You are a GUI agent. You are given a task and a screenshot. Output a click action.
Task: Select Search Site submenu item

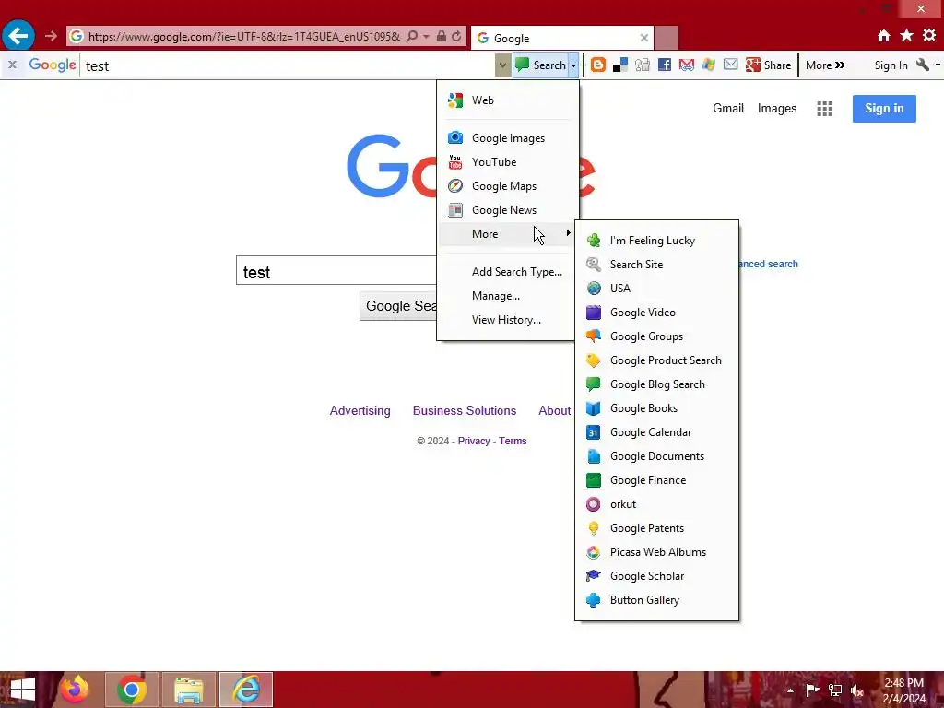tap(656, 265)
